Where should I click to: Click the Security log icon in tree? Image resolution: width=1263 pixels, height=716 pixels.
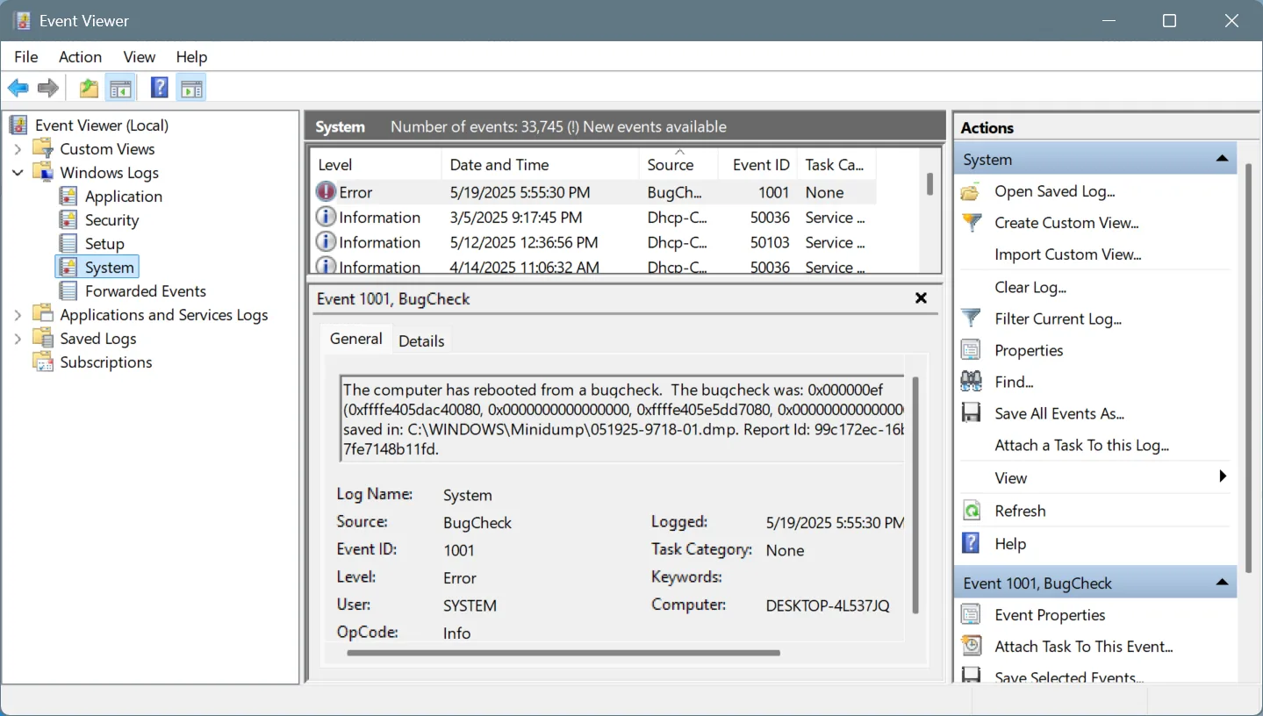pos(68,219)
